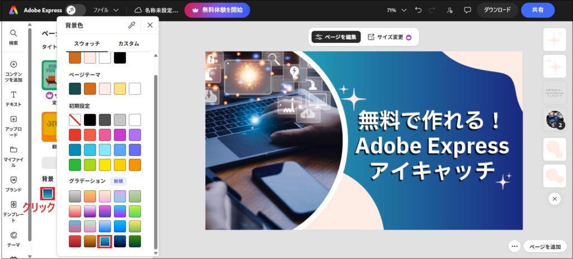Select the first sparkle thumbnail on right
573x259 pixels.
[555, 39]
